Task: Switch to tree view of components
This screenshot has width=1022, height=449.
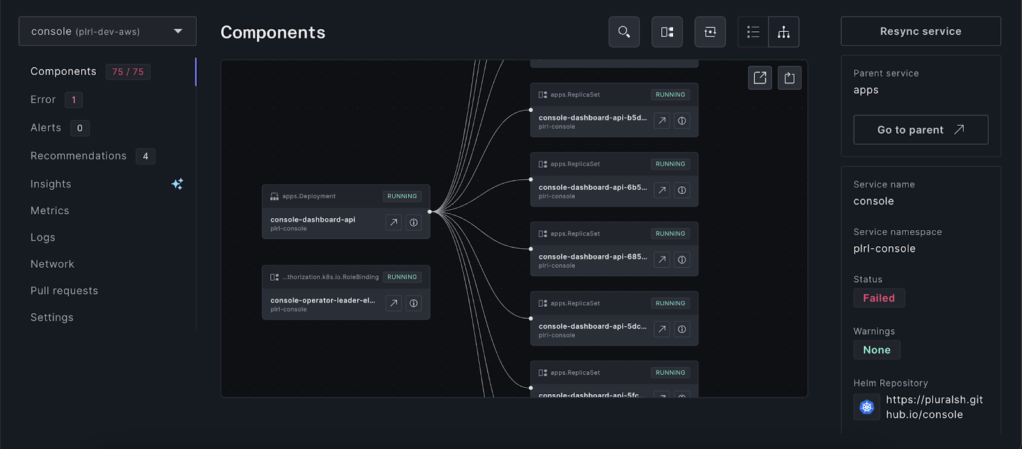Action: (784, 32)
